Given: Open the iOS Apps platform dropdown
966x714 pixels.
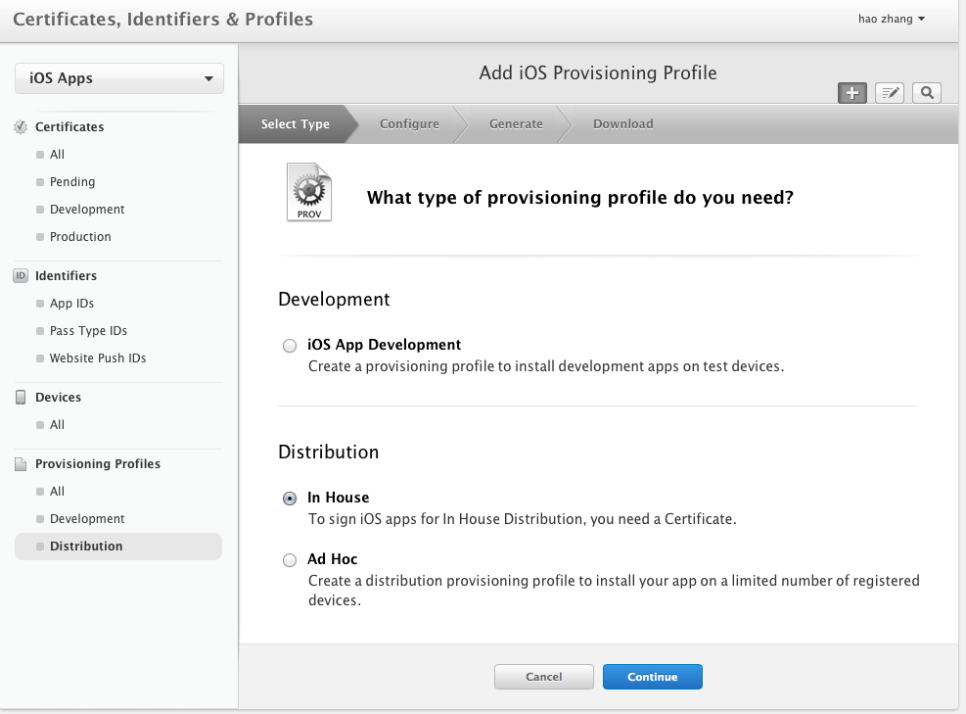Looking at the screenshot, I should click(119, 79).
